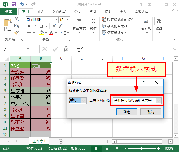Open the 插入 ribbon tab
Screen dimensions: 179x152
(41, 12)
